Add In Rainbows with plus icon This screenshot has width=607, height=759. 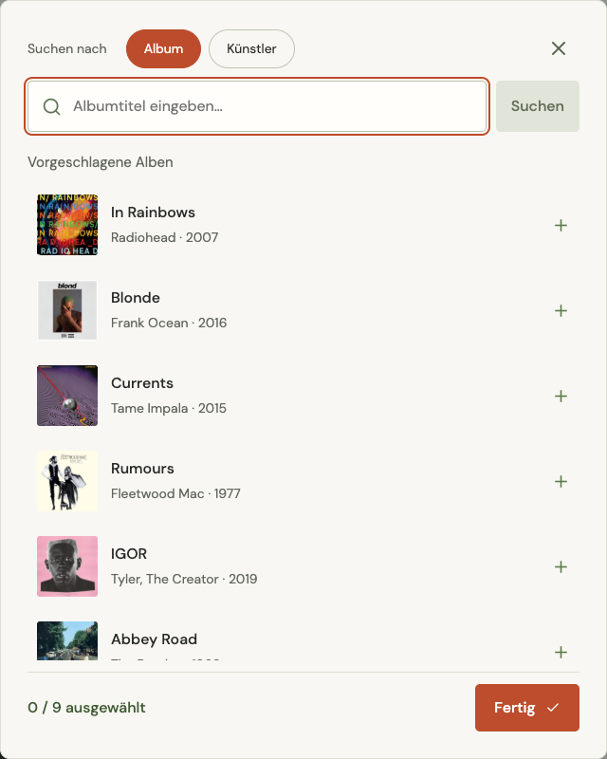point(561,225)
